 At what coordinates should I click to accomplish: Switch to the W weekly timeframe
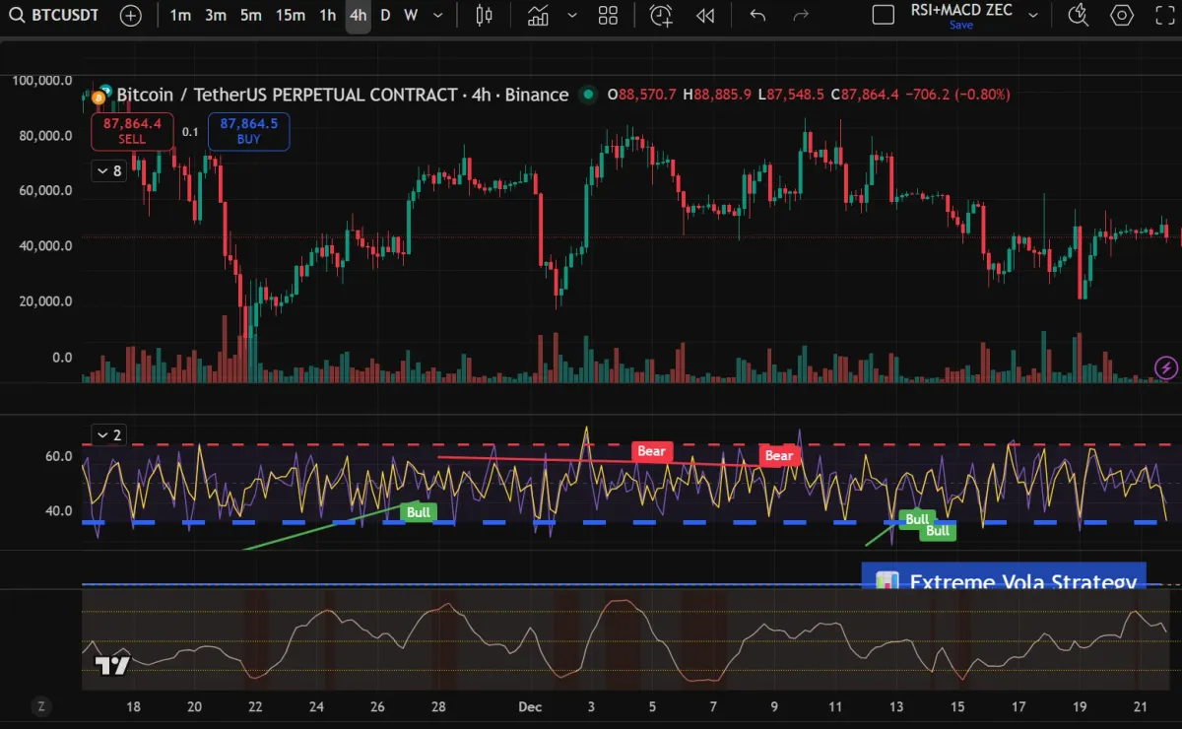[411, 15]
